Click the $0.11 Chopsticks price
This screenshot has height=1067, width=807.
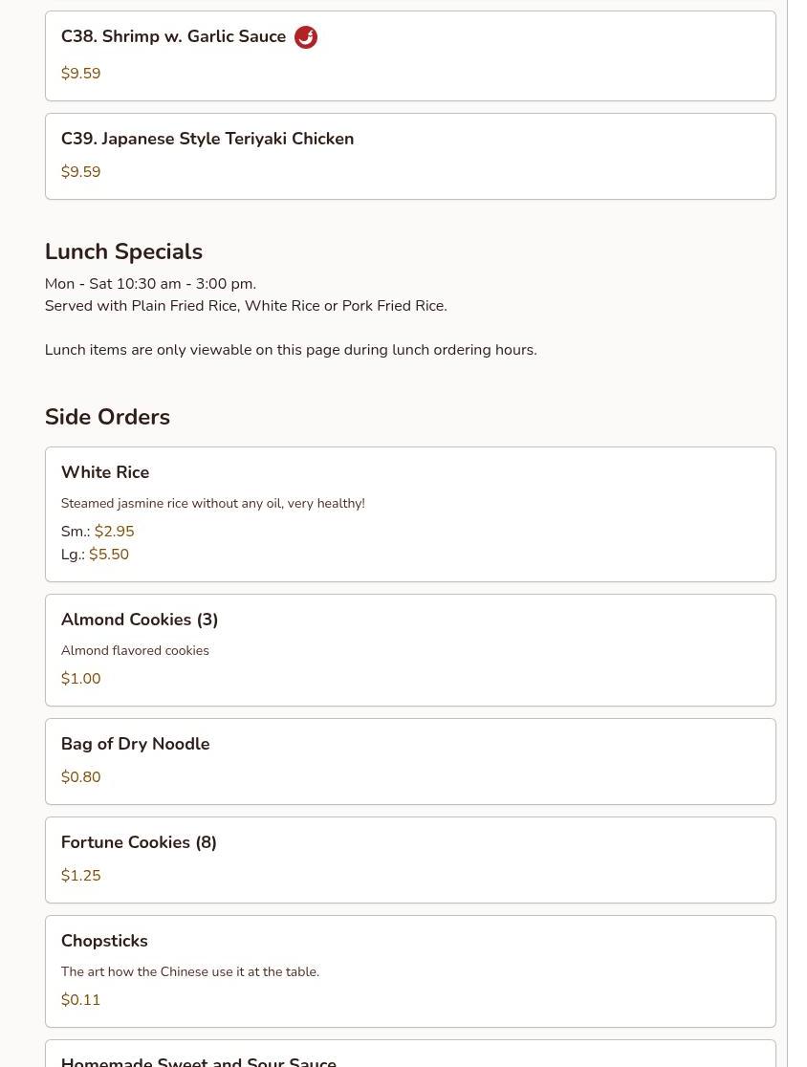[x=80, y=1000]
